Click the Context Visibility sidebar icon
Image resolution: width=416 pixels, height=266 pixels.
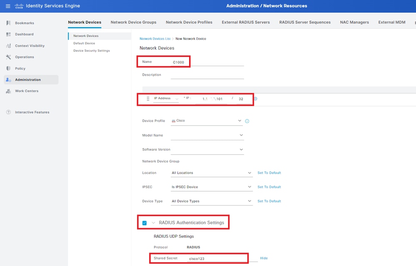point(8,46)
